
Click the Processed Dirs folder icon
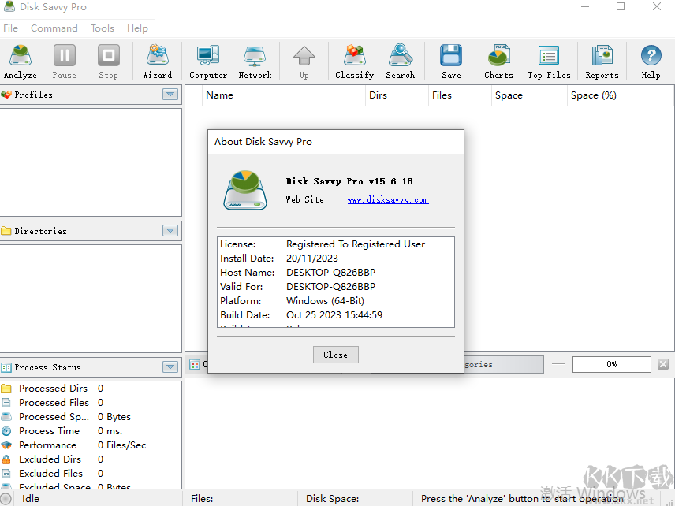(6, 389)
